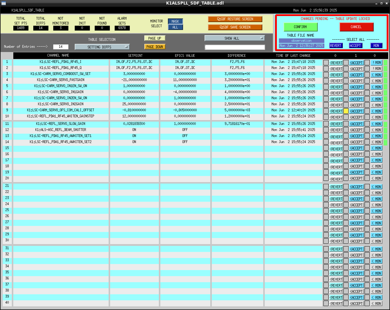Select MASK under Monitor Select

pyautogui.click(x=175, y=21)
